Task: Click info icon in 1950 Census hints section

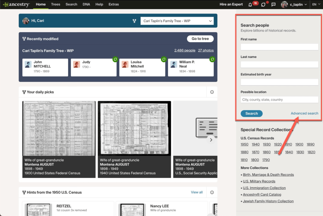Action: coord(212,192)
